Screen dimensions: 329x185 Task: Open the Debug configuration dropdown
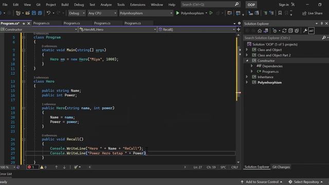coord(77,13)
